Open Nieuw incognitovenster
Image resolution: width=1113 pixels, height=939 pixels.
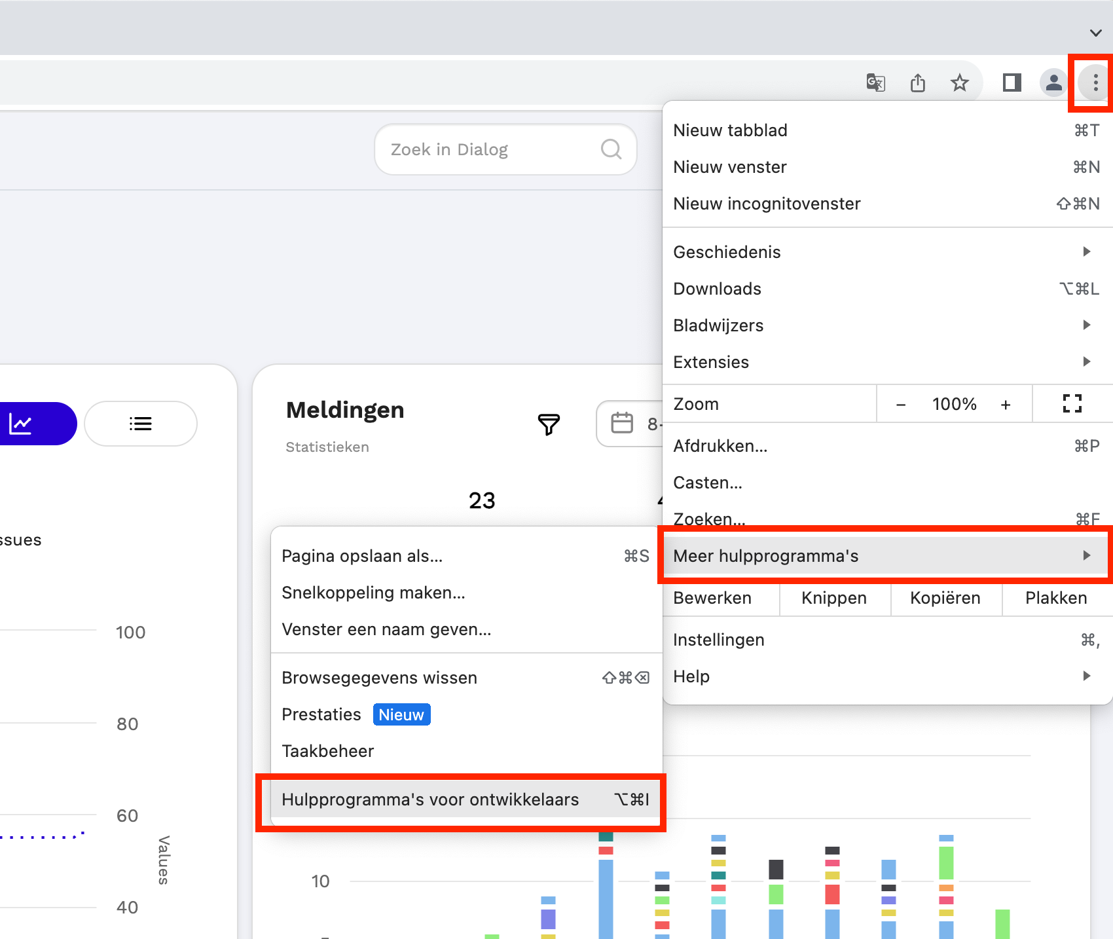coord(887,204)
